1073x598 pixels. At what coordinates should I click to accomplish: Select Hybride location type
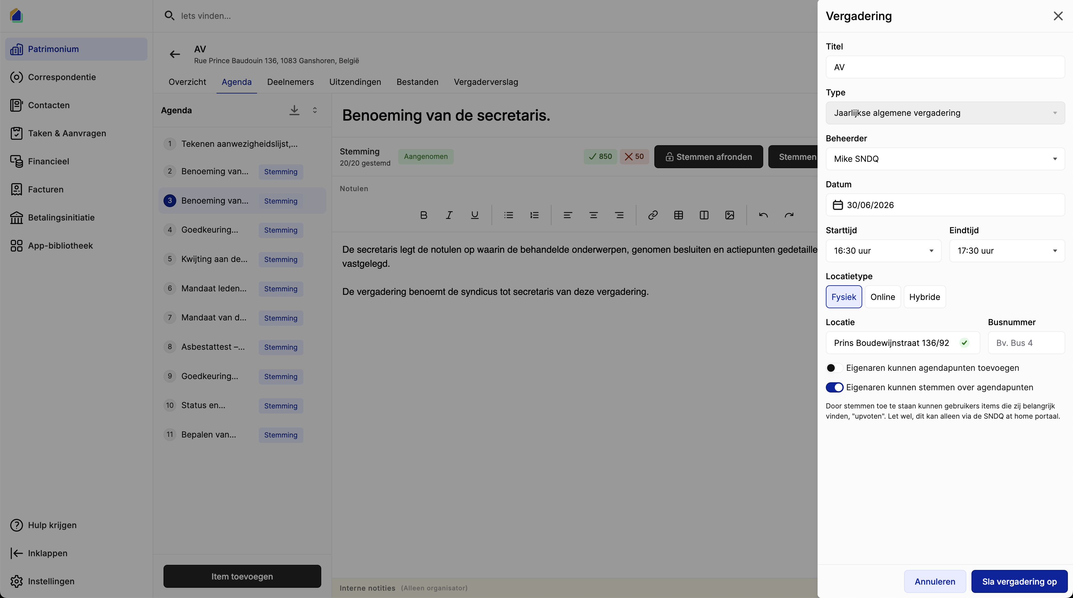(924, 297)
